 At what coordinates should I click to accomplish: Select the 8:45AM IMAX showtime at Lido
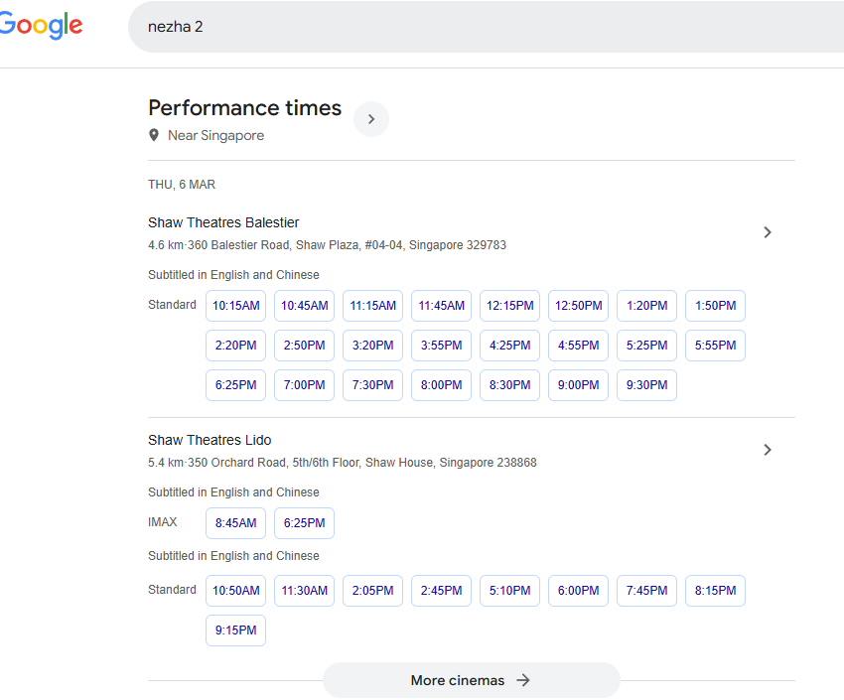point(235,523)
